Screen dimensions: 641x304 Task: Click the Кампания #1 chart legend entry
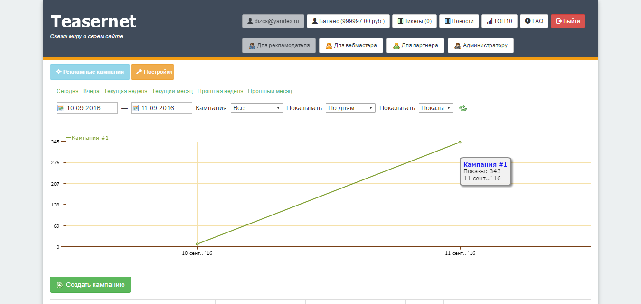(x=87, y=138)
